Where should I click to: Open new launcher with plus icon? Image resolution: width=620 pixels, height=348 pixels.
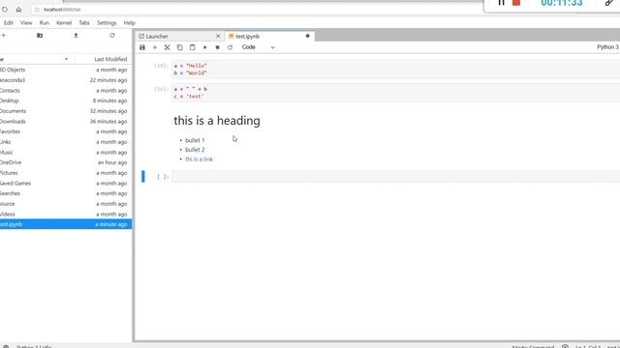coord(4,36)
